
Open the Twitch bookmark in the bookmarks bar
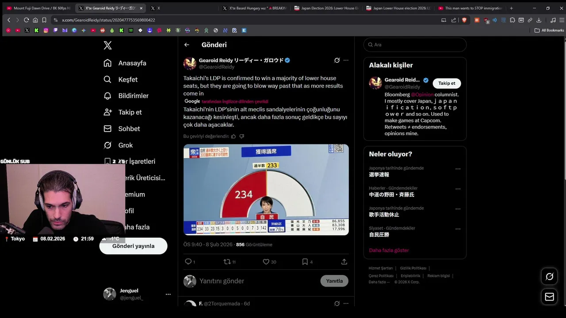tap(55, 30)
